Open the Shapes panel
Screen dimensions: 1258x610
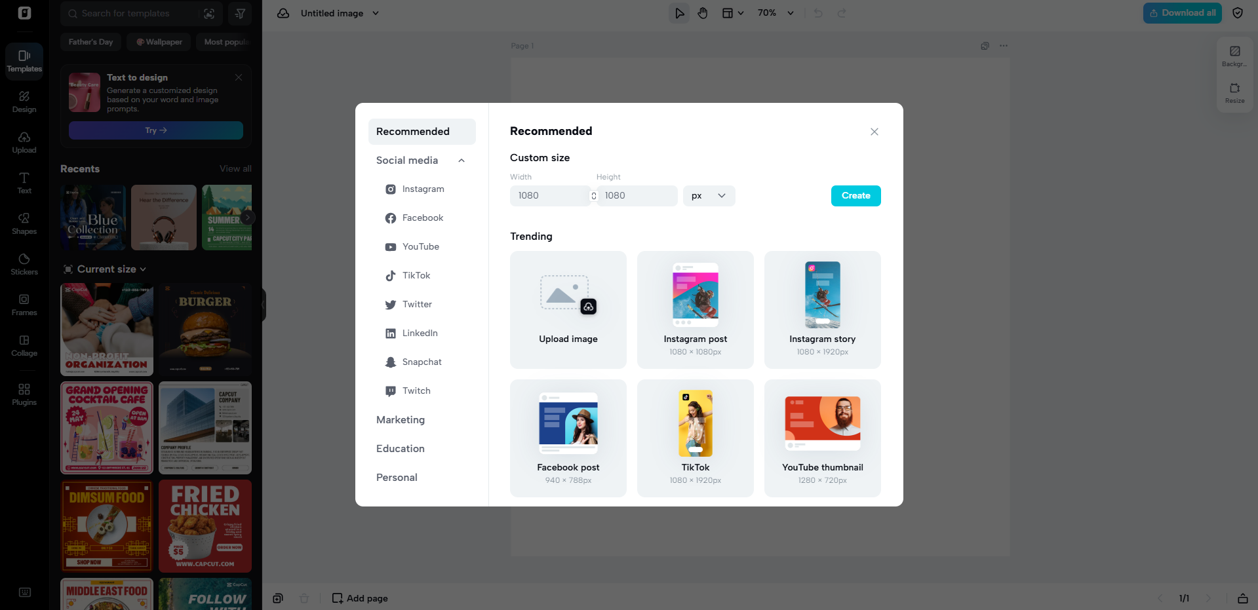click(x=24, y=223)
